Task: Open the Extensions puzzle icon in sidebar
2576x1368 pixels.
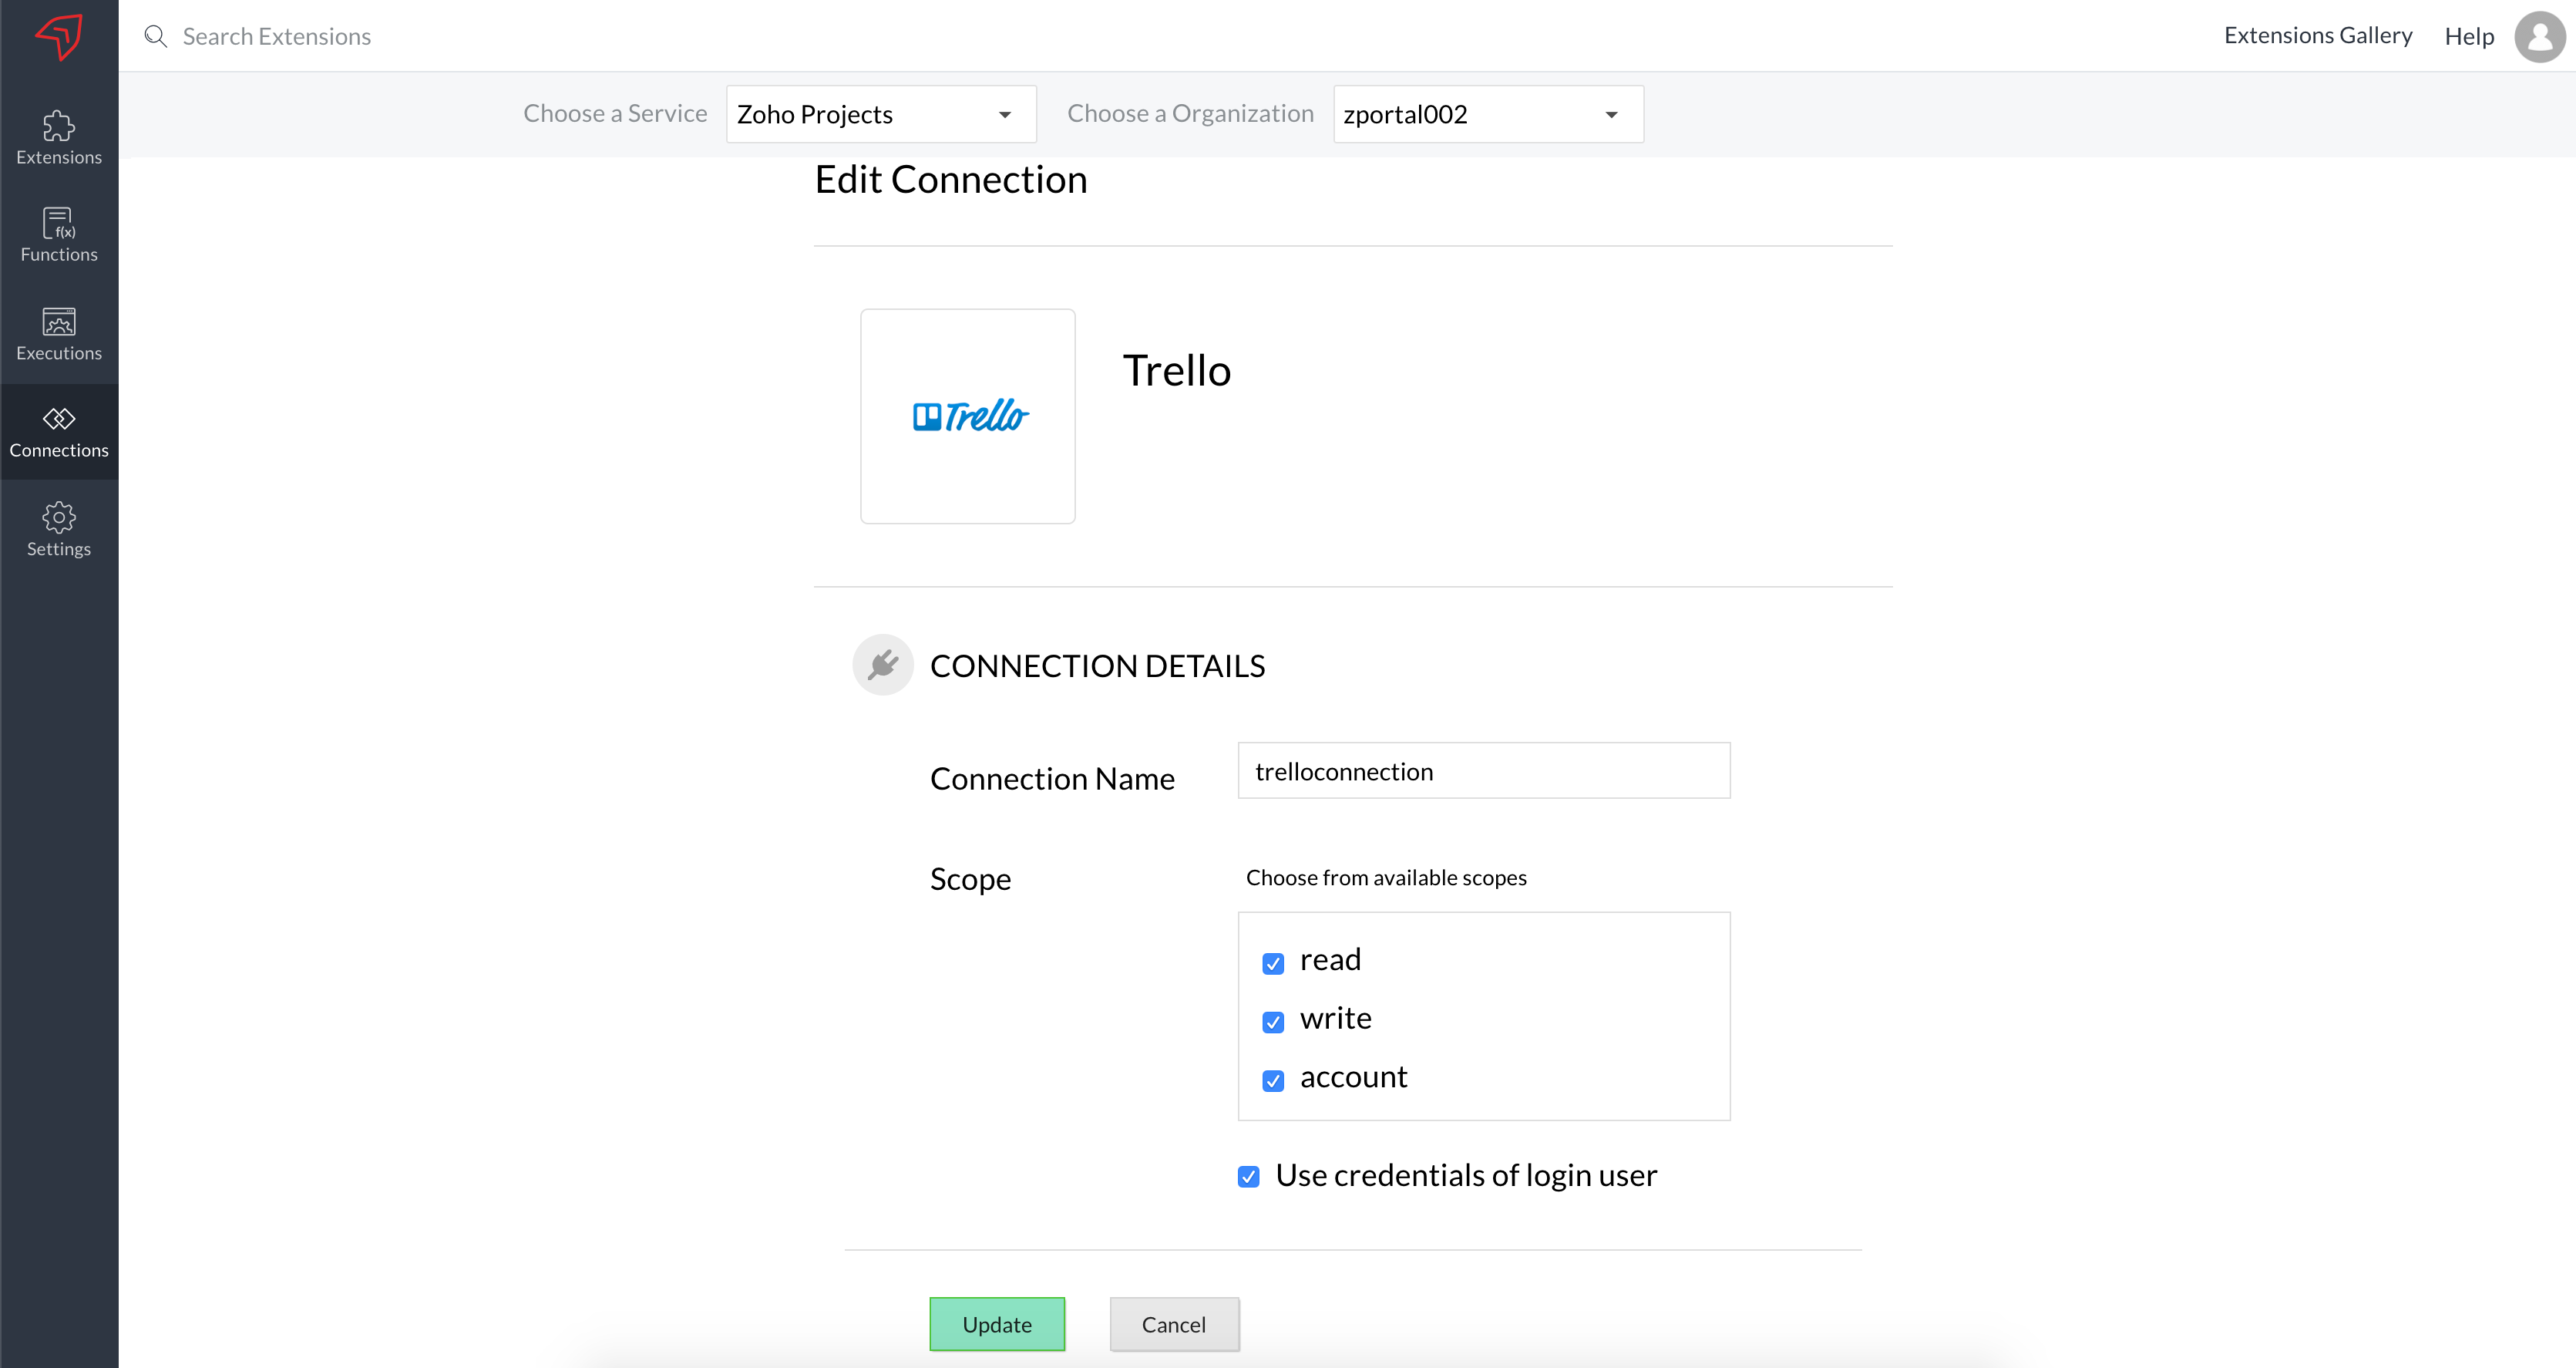Action: (59, 126)
